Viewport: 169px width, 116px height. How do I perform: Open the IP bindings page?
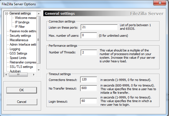(x=22, y=22)
